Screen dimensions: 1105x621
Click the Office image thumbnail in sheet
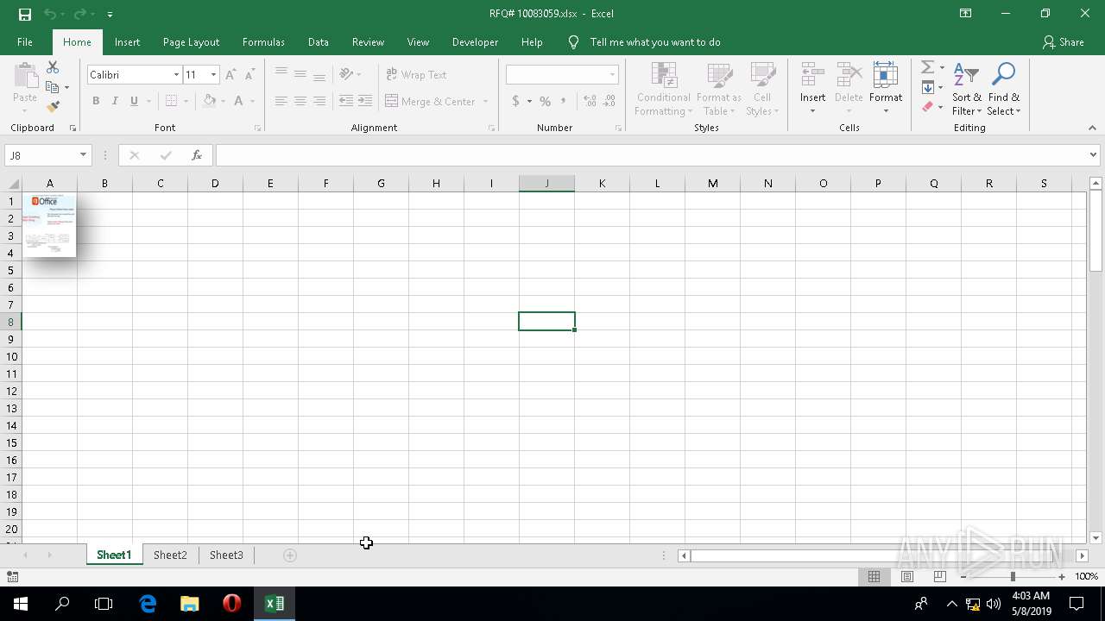[49, 224]
